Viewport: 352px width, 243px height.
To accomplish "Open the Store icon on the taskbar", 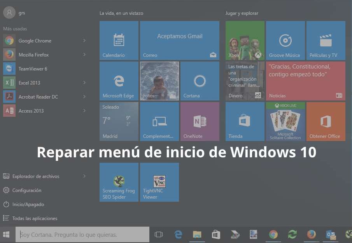I will click(216, 234).
